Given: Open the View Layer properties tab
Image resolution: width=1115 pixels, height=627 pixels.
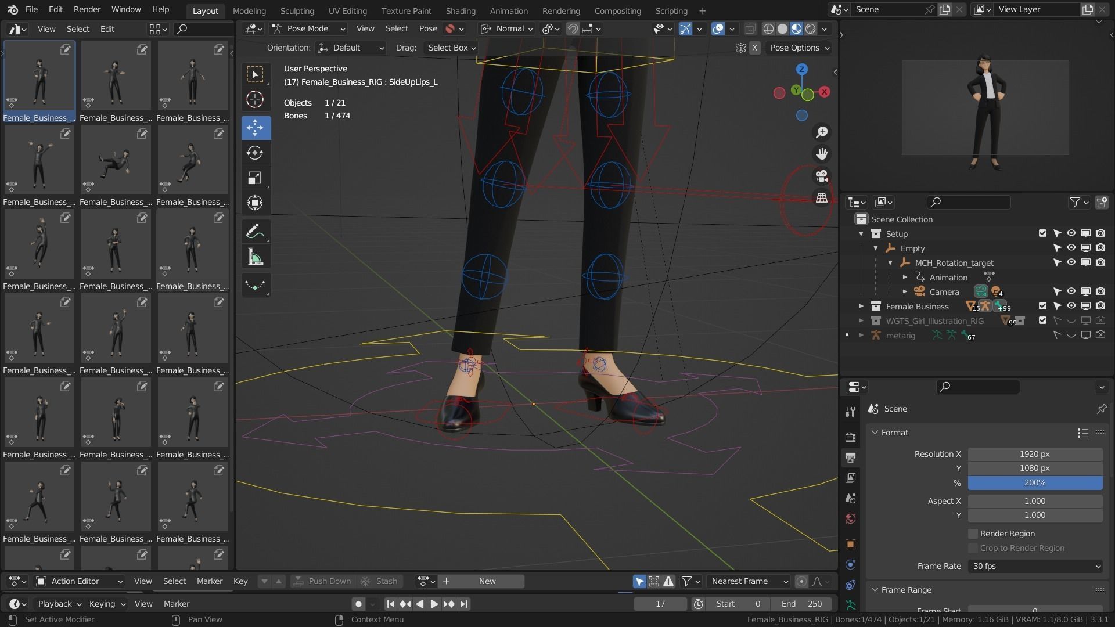Looking at the screenshot, I should (851, 478).
